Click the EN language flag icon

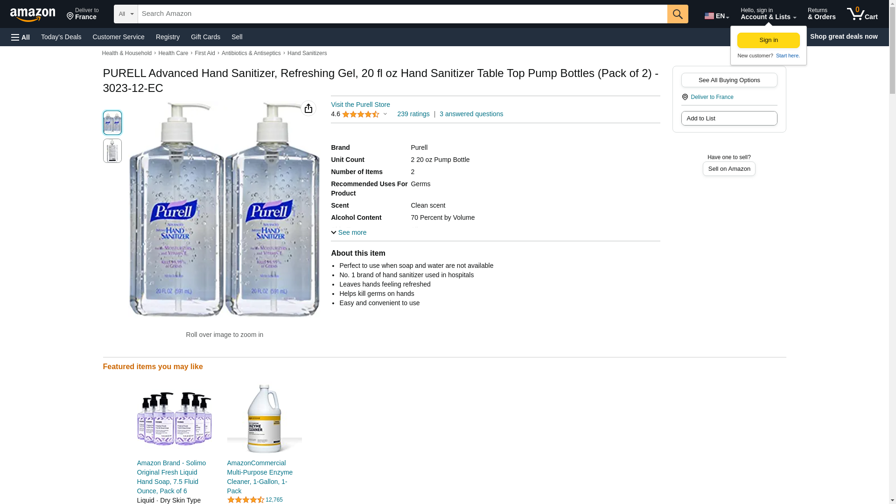click(x=709, y=16)
